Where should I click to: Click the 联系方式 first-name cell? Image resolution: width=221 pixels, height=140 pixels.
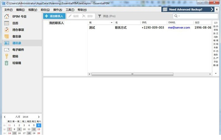pyautogui.click(x=121, y=28)
